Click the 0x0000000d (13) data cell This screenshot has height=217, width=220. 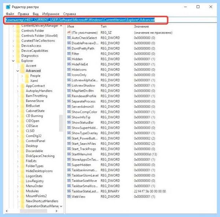point(145,154)
